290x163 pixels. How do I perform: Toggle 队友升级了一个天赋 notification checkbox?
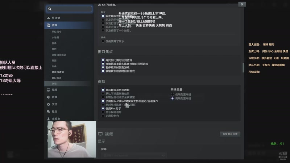click(103, 27)
